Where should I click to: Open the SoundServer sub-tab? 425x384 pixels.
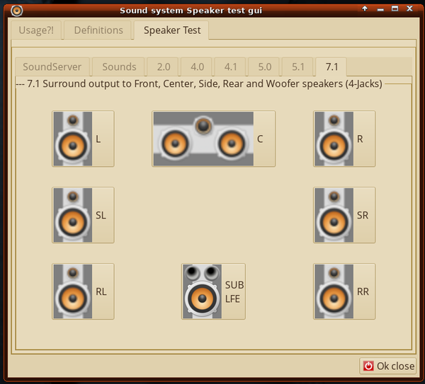tap(52, 67)
